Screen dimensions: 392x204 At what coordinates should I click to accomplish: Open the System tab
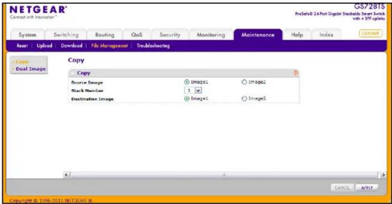(27, 35)
